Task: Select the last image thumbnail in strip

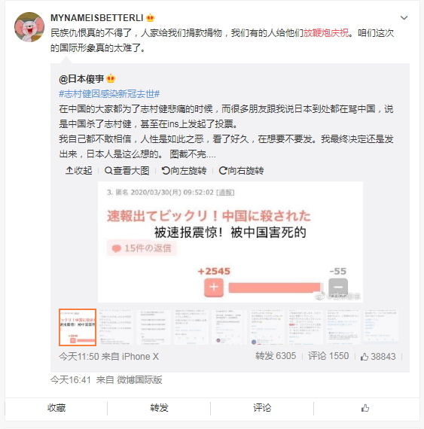Action: (380, 327)
